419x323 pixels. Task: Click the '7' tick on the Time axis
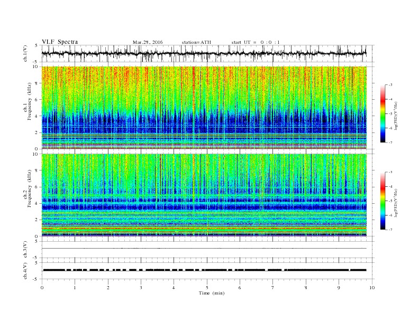(x=273, y=288)
